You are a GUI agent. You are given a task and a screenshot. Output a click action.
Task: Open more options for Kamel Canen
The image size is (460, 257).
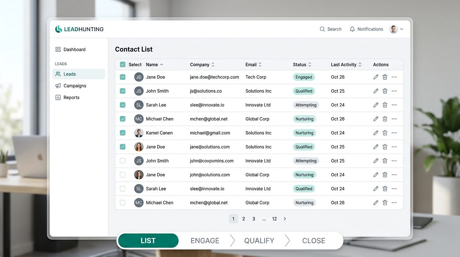pyautogui.click(x=394, y=133)
